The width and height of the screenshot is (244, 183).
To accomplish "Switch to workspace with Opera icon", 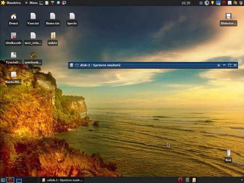I will 10,180.
